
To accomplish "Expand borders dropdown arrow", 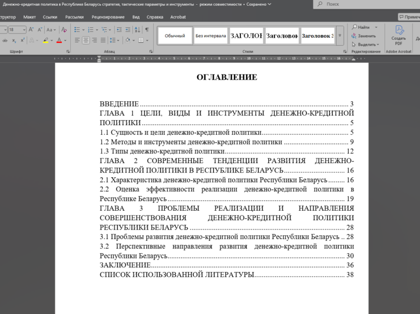I will [147, 40].
